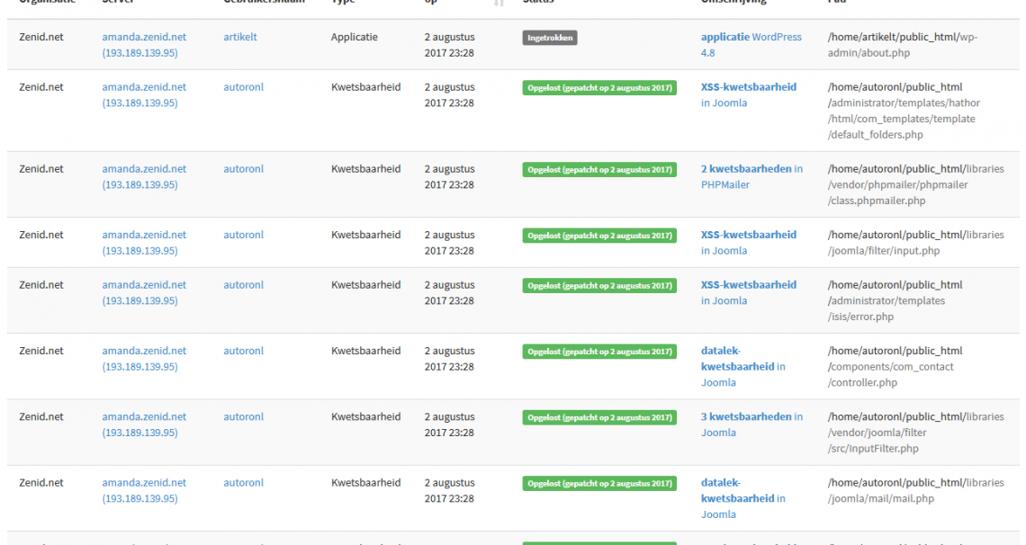Open amanda.zenid.net server link in the PHPMailer row

coord(144,176)
